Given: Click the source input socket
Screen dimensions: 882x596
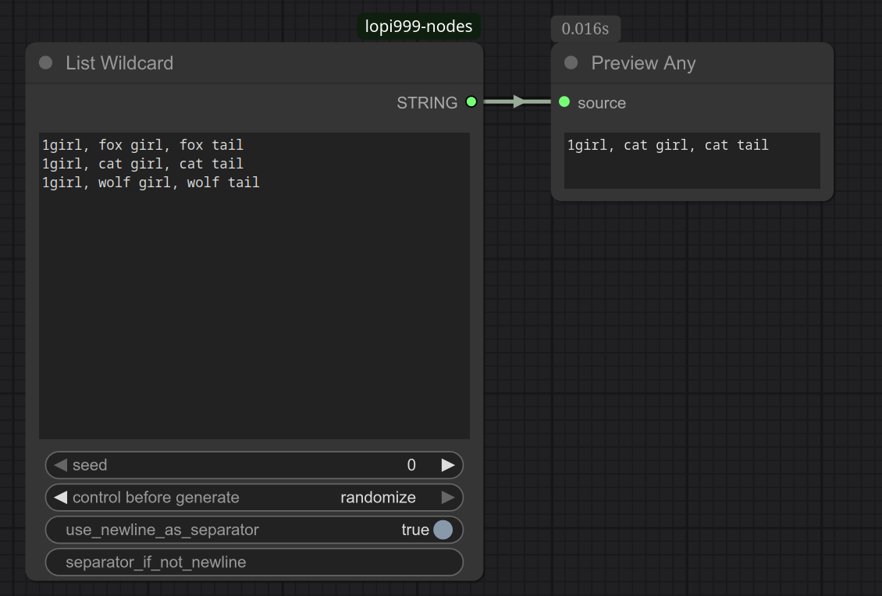Looking at the screenshot, I should 564,101.
